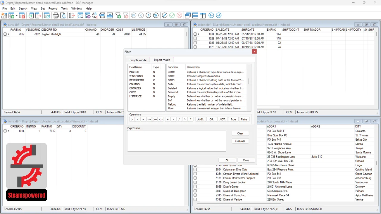Click the Import data toolbar icon
Screen dimensions: 381x214
pyautogui.click(x=31, y=15)
